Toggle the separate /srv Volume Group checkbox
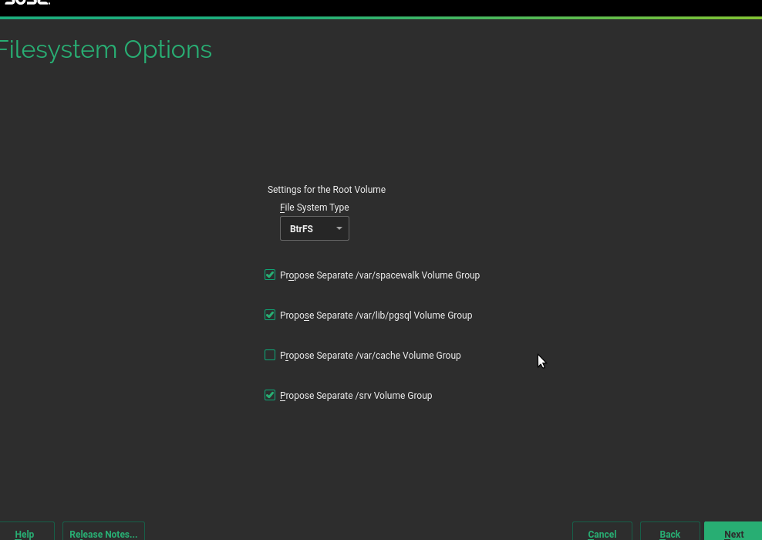 [270, 395]
